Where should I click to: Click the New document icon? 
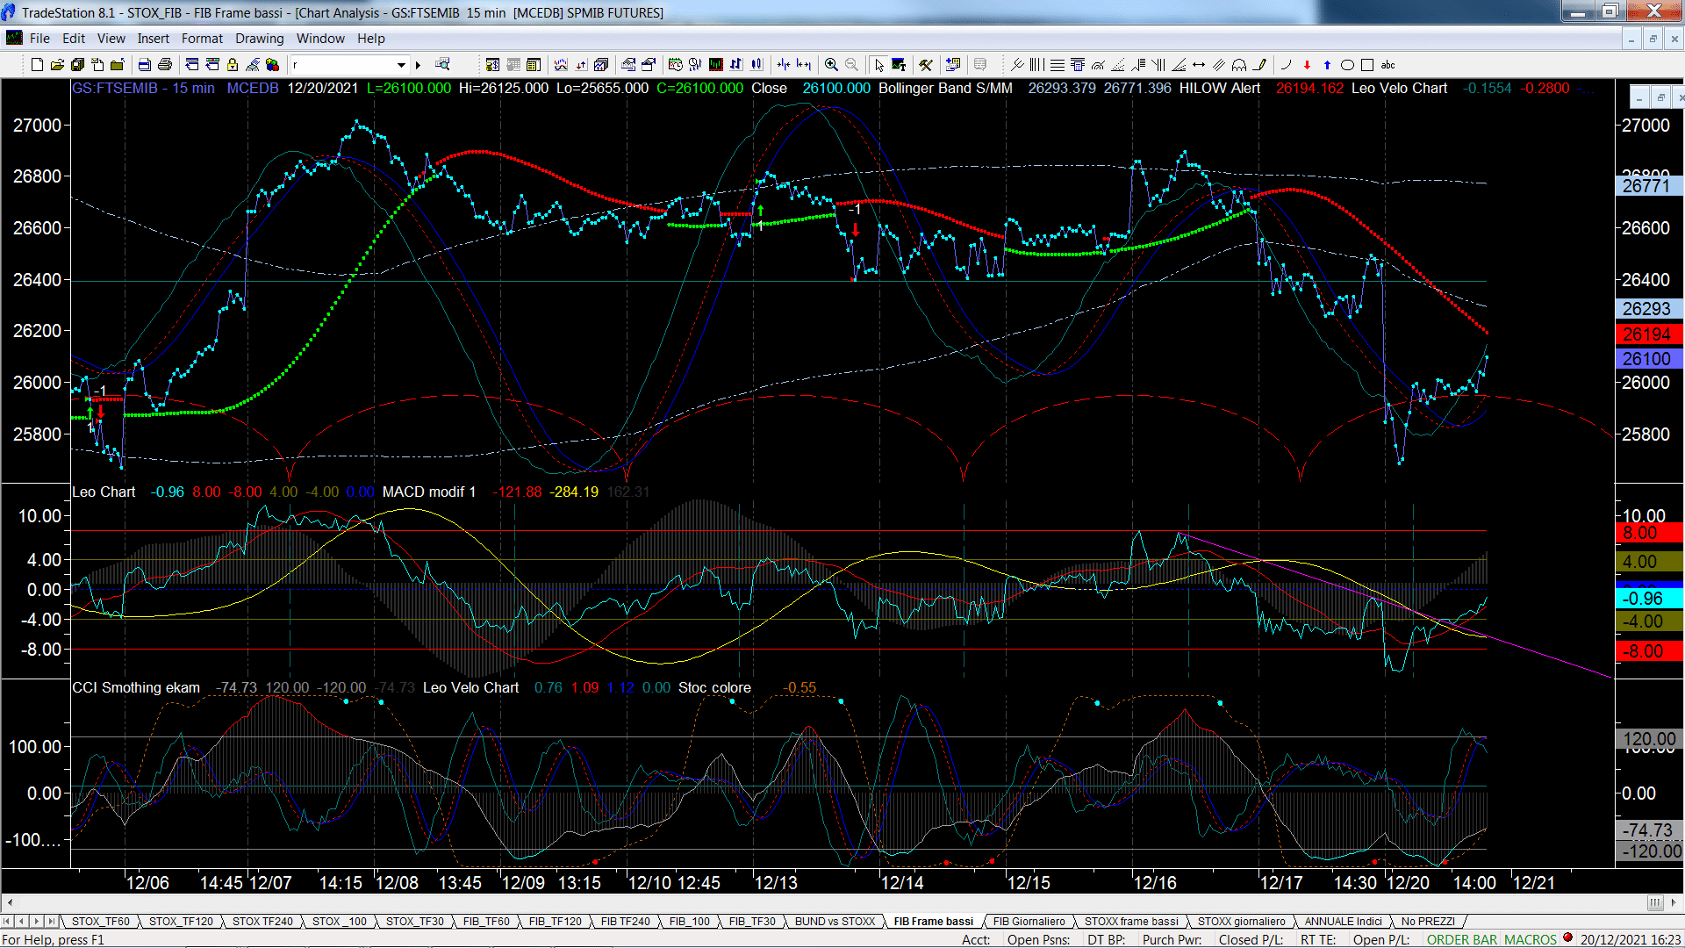(37, 65)
